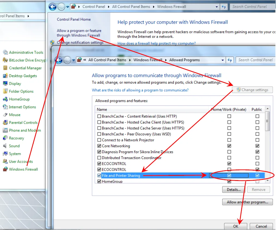Open Allow a program or feature through Windows Firewall link
The width and height of the screenshot is (276, 230).
[x=79, y=33]
